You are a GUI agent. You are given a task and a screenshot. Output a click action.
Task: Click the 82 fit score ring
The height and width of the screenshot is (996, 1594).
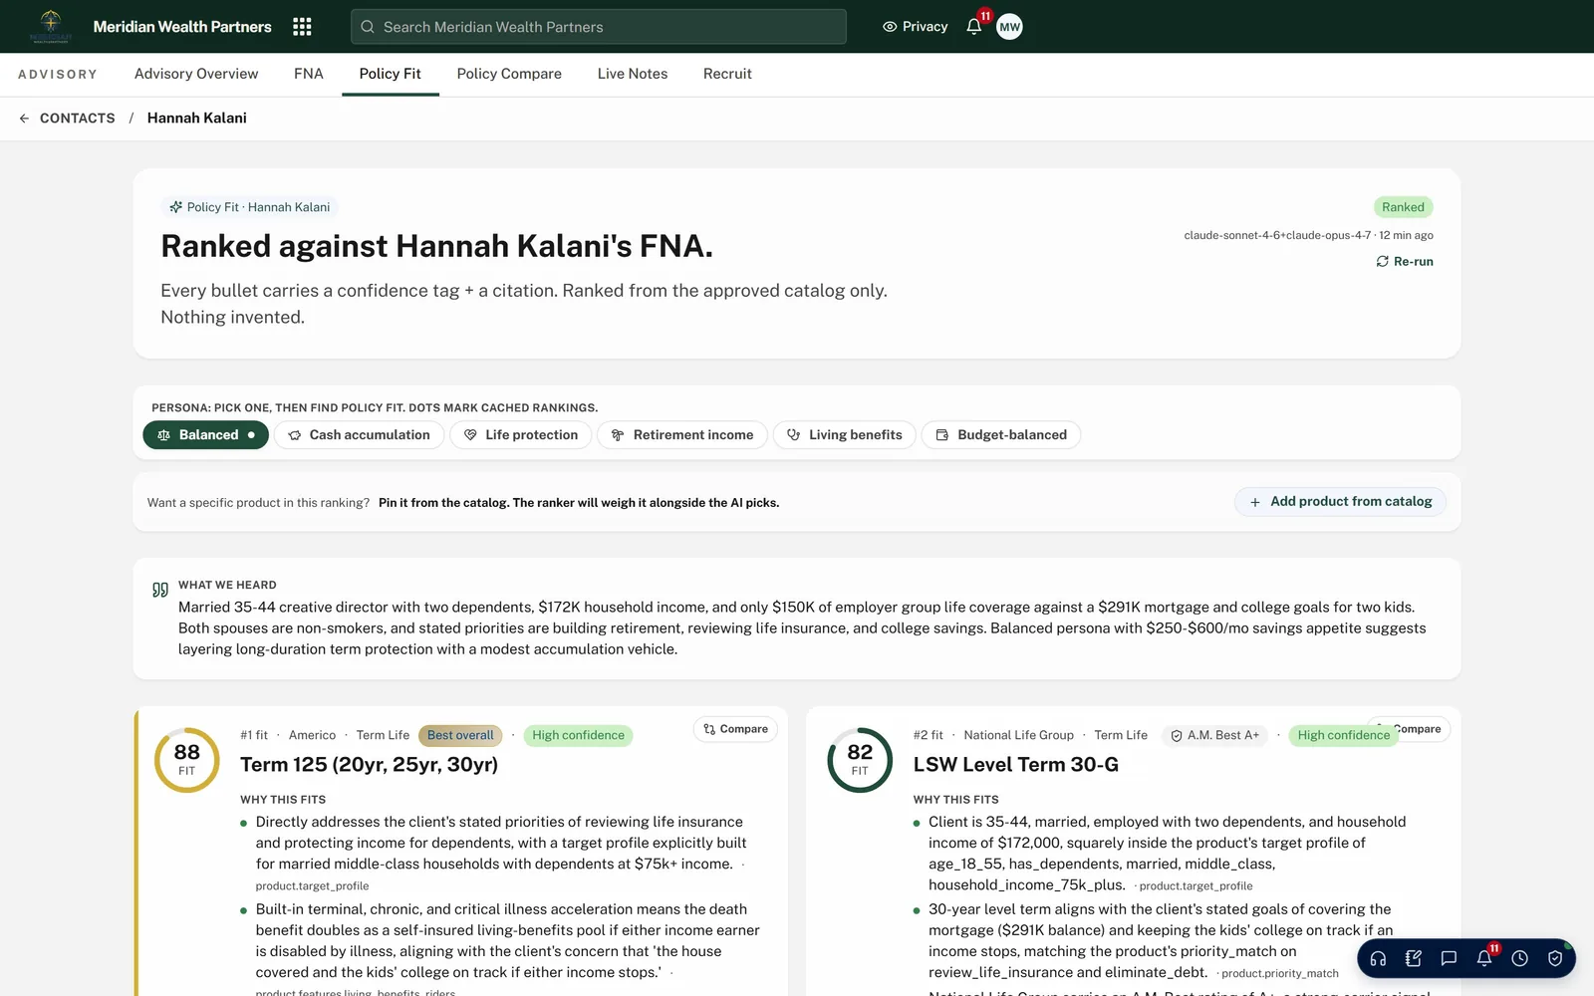click(860, 760)
